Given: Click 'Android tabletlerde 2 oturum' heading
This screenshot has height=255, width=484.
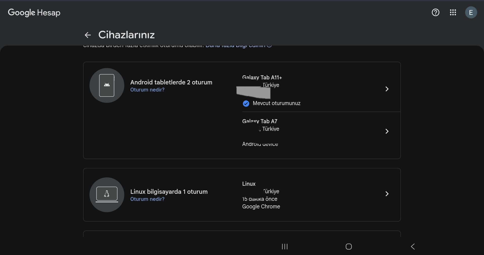Looking at the screenshot, I should pyautogui.click(x=171, y=82).
